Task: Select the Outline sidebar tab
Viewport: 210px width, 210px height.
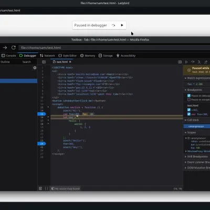Action: (x=5, y=62)
